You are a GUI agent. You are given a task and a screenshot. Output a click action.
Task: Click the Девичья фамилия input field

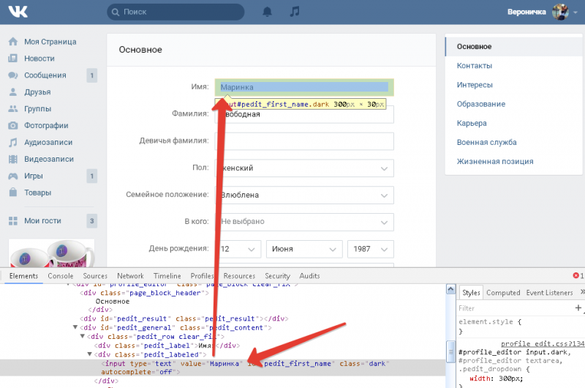pos(304,141)
